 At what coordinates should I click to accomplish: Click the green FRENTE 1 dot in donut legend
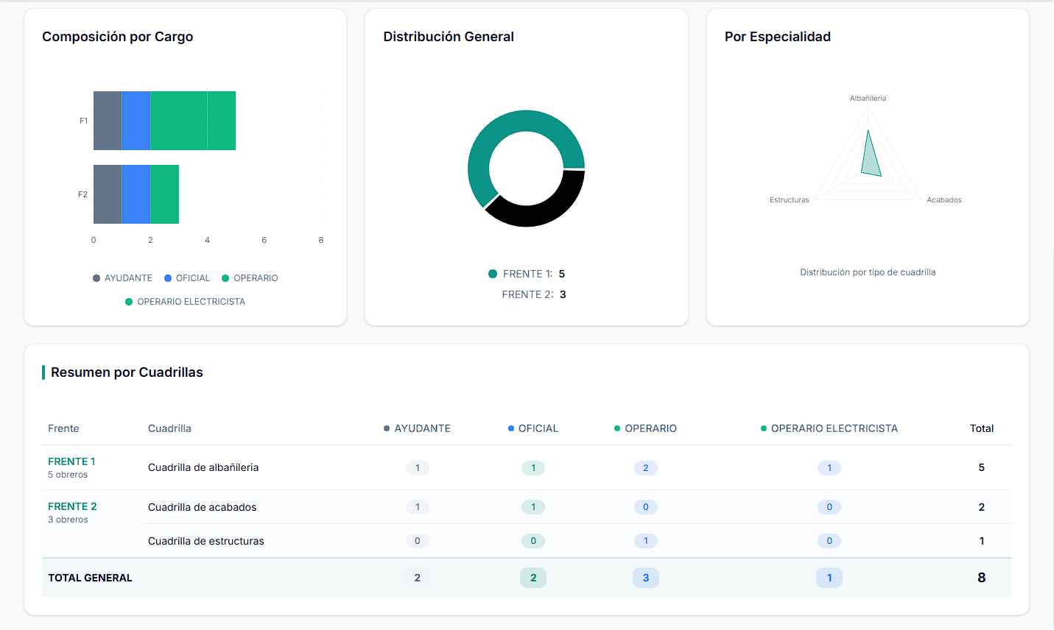pyautogui.click(x=492, y=273)
